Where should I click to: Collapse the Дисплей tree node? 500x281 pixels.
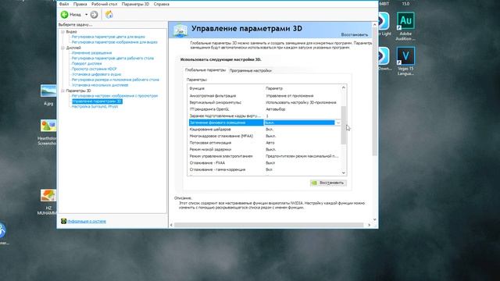62,48
